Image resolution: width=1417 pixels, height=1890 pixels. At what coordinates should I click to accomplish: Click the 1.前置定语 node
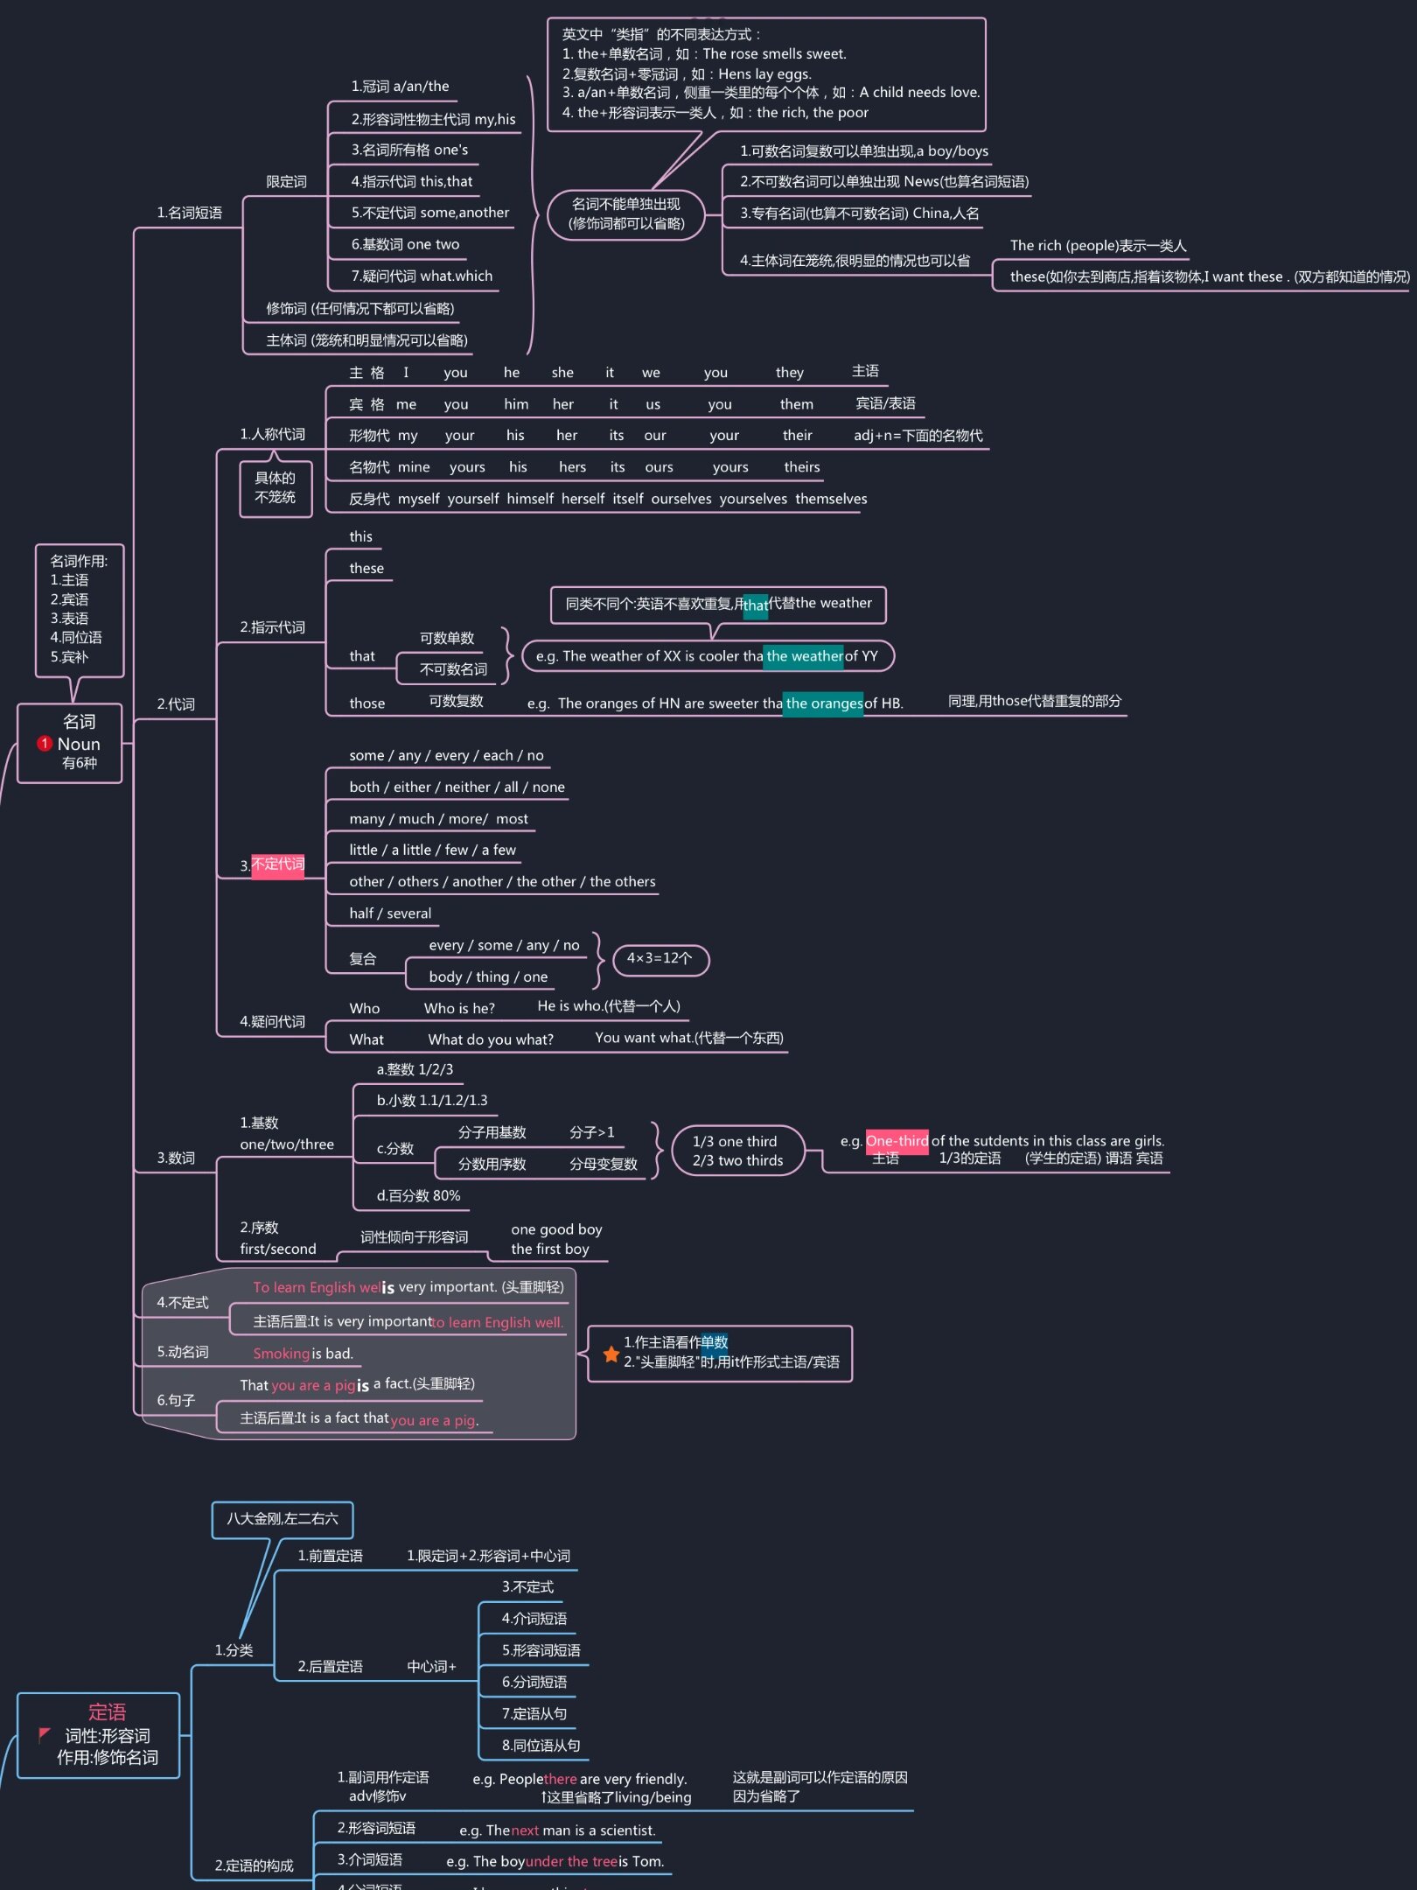tap(330, 1555)
